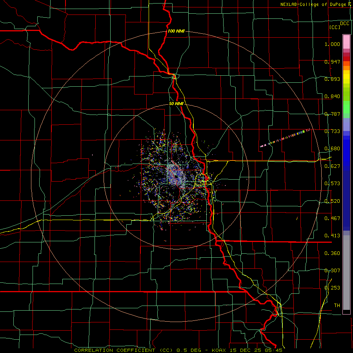Pick the gray lower color bar segment
The height and width of the screenshot is (353, 353).
click(x=346, y=273)
